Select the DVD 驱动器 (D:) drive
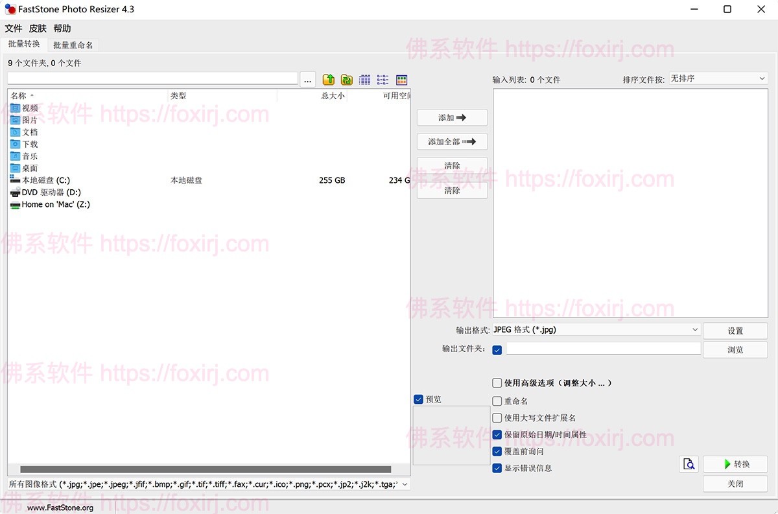778x514 pixels. (51, 193)
